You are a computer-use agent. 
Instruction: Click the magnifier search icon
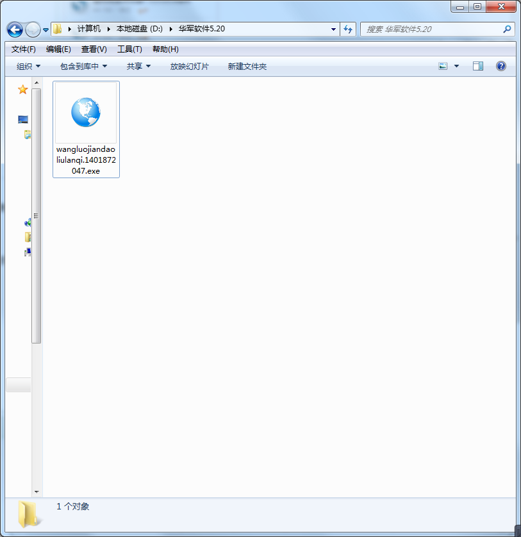(507, 29)
